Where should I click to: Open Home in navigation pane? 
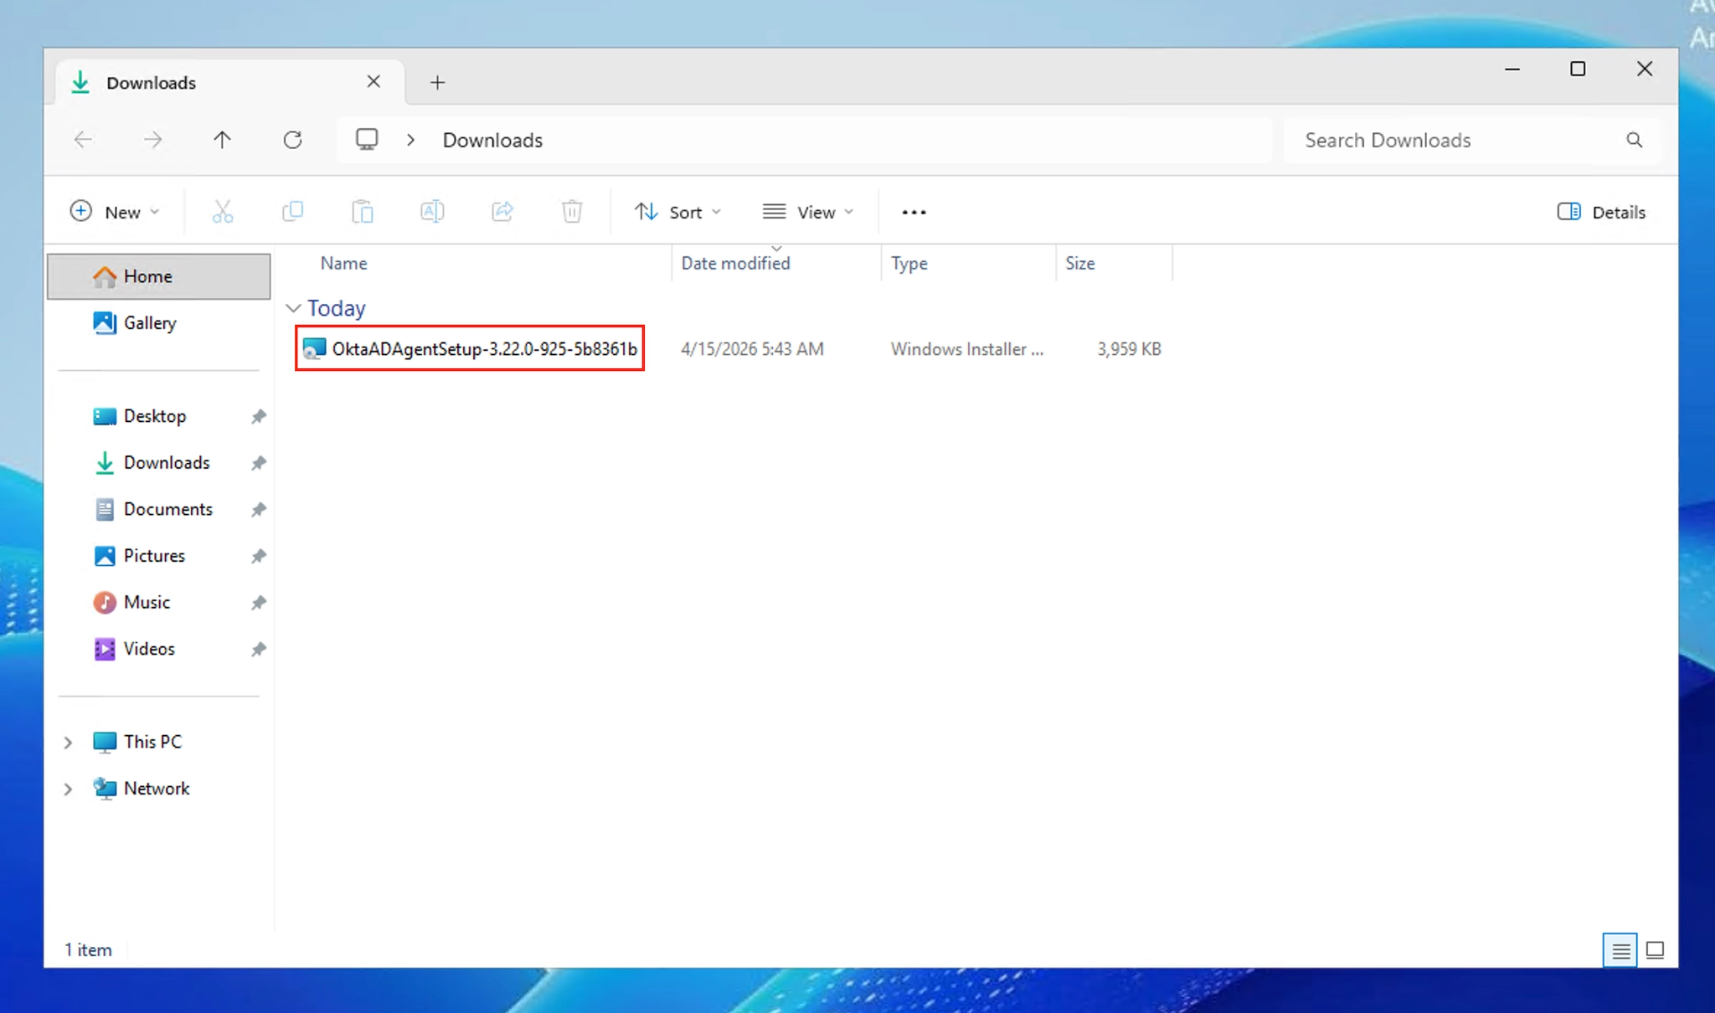(159, 276)
